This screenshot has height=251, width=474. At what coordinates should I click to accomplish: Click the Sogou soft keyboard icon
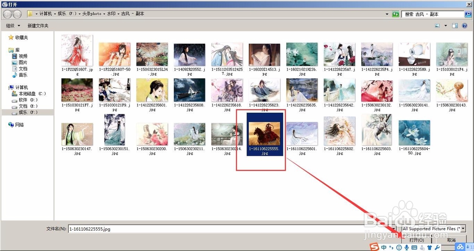pos(414,248)
